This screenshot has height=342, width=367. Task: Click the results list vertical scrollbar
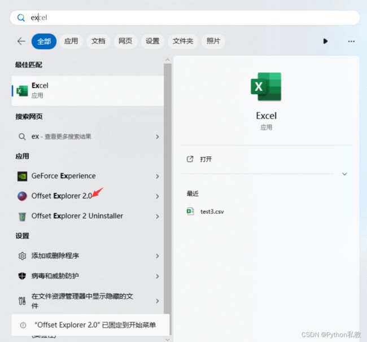[x=167, y=189]
